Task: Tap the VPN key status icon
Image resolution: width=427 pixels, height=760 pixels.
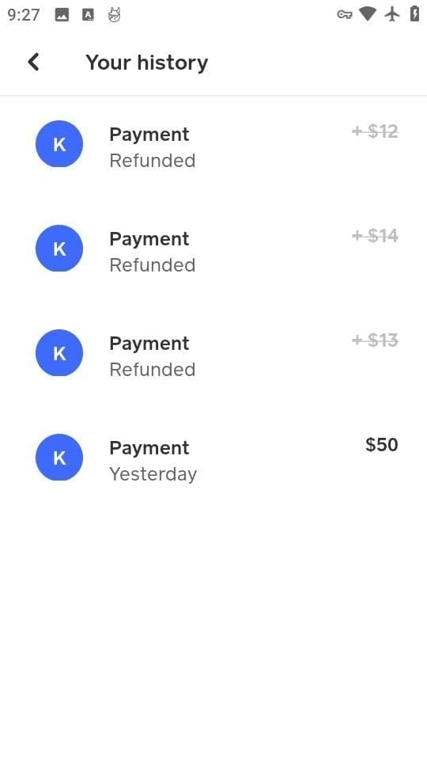Action: [x=344, y=14]
